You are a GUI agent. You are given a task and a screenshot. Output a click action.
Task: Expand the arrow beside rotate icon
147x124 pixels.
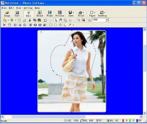tap(74, 20)
